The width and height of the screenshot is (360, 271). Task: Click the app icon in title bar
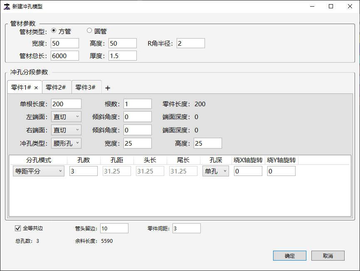coord(7,7)
